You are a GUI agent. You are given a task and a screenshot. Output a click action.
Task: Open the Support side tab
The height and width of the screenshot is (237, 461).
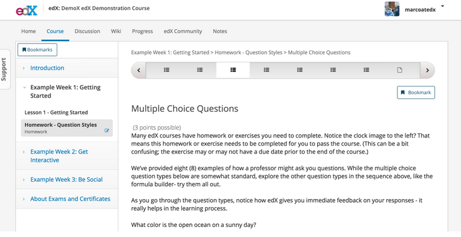pos(4,69)
